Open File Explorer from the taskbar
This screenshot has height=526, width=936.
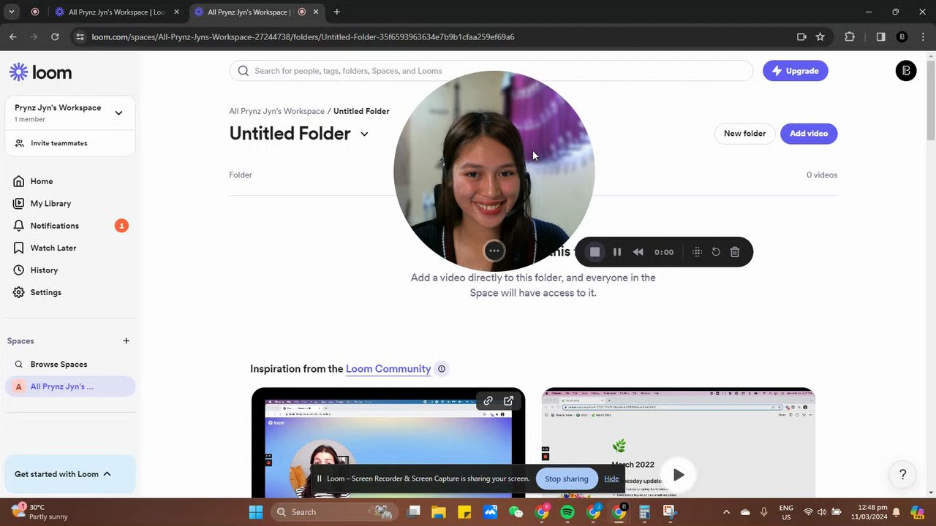point(438,512)
